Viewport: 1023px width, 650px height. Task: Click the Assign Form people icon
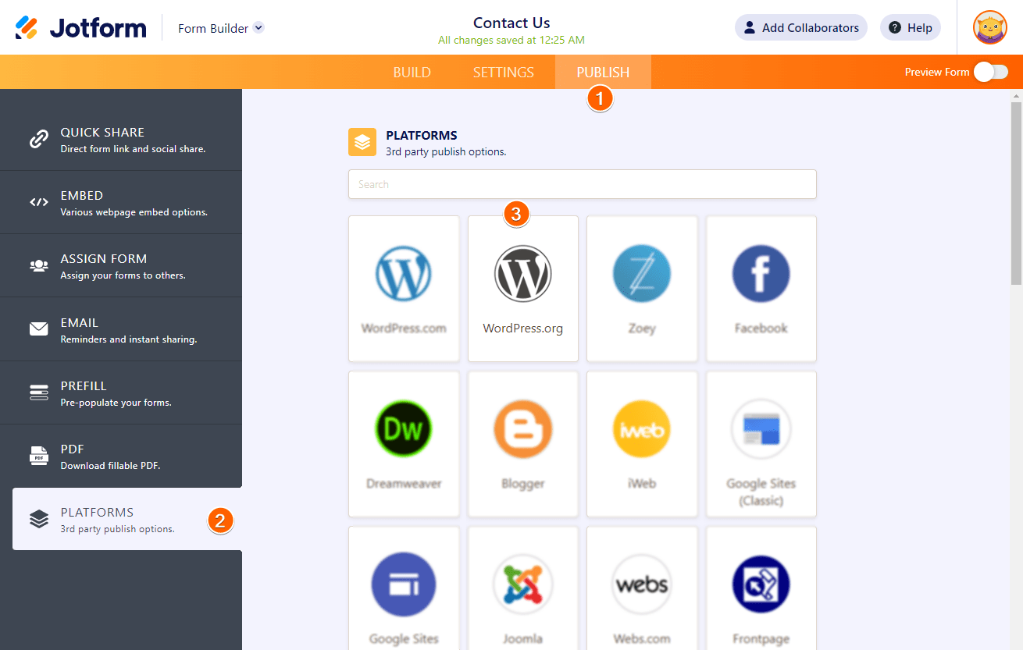39,265
